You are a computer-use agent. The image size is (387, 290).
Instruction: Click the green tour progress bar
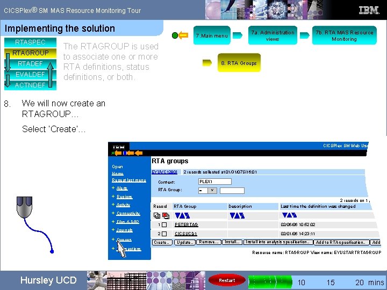pos(270,282)
